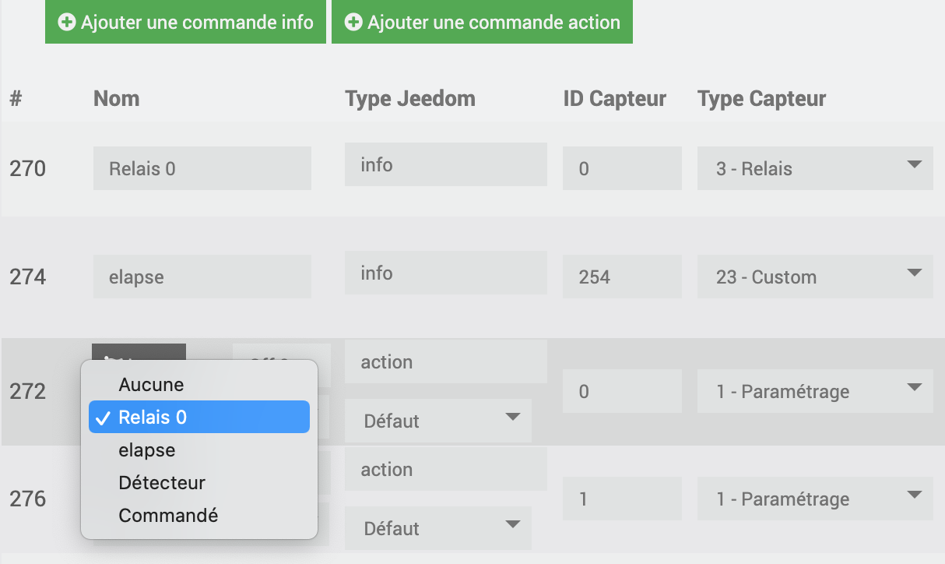Image resolution: width=945 pixels, height=564 pixels.
Task: Expand the 23 - Custom sensor type dropdown
Action: [815, 277]
